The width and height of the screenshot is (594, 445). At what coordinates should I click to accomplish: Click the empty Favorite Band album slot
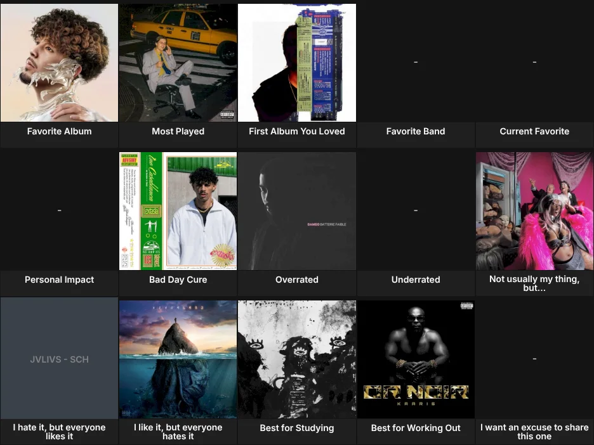[416, 63]
